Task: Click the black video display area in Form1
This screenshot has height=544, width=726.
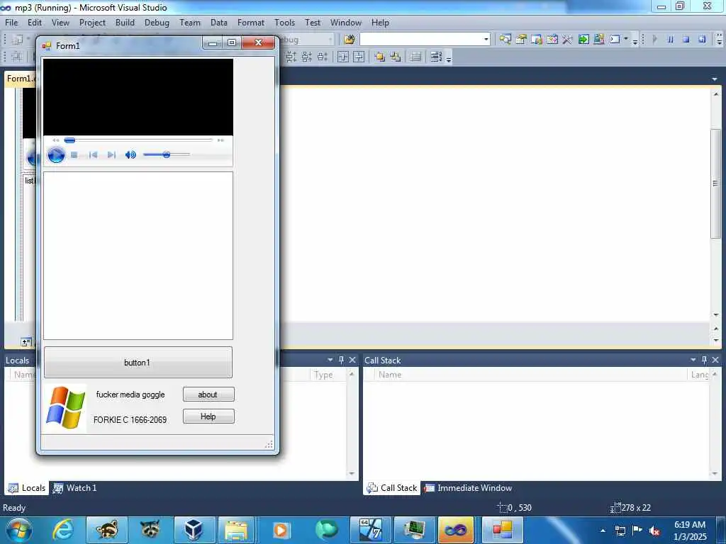Action: [138, 97]
